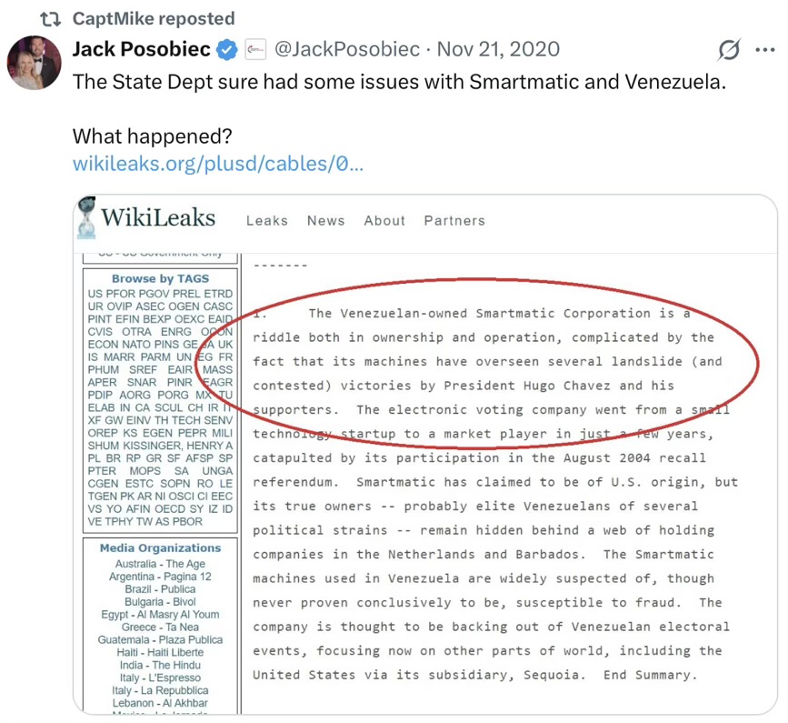Click the Nov 21, 2020 timestamp
The image size is (788, 723).
(499, 49)
